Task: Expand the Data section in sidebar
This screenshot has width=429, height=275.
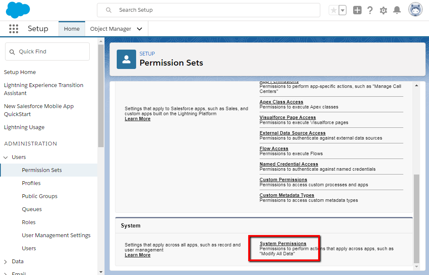Action: [x=6, y=262]
